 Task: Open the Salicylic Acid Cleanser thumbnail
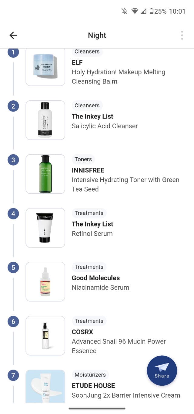pyautogui.click(x=45, y=120)
